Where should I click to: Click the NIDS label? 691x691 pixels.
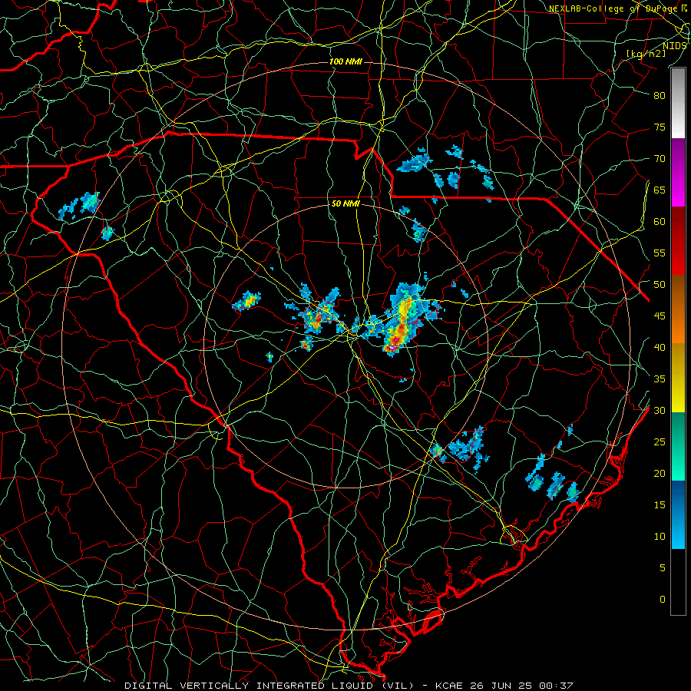pos(675,45)
